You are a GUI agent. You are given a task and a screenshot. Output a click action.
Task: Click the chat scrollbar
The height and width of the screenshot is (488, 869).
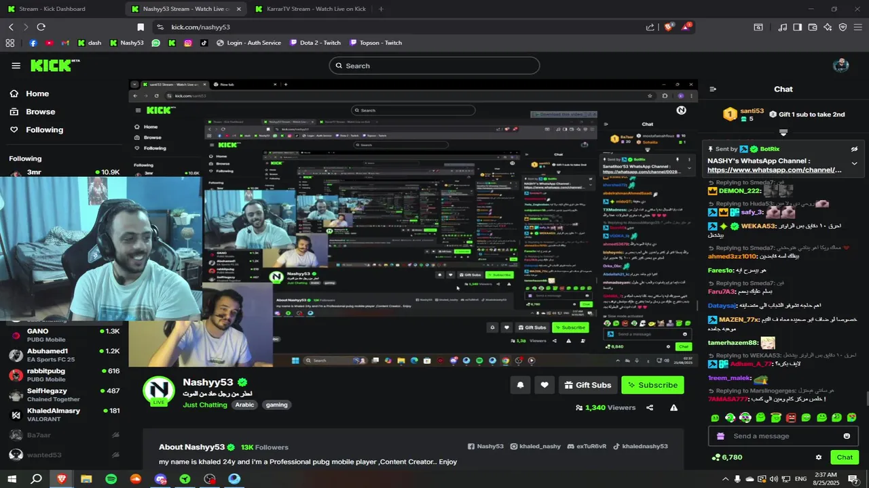click(x=866, y=400)
